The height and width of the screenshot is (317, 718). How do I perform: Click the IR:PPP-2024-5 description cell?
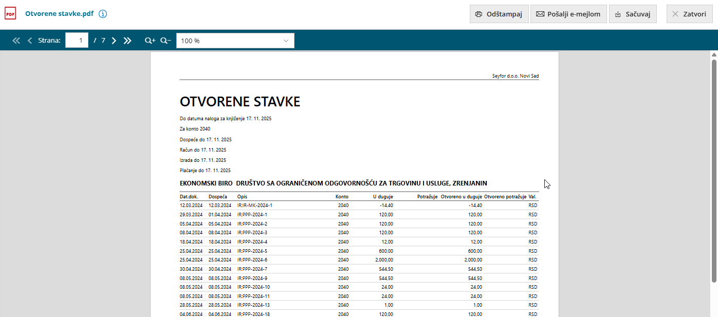pyautogui.click(x=252, y=251)
